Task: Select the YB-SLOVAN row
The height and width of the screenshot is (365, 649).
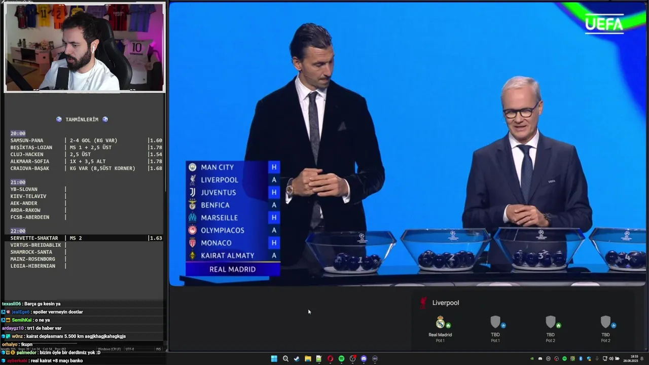Action: pos(39,189)
